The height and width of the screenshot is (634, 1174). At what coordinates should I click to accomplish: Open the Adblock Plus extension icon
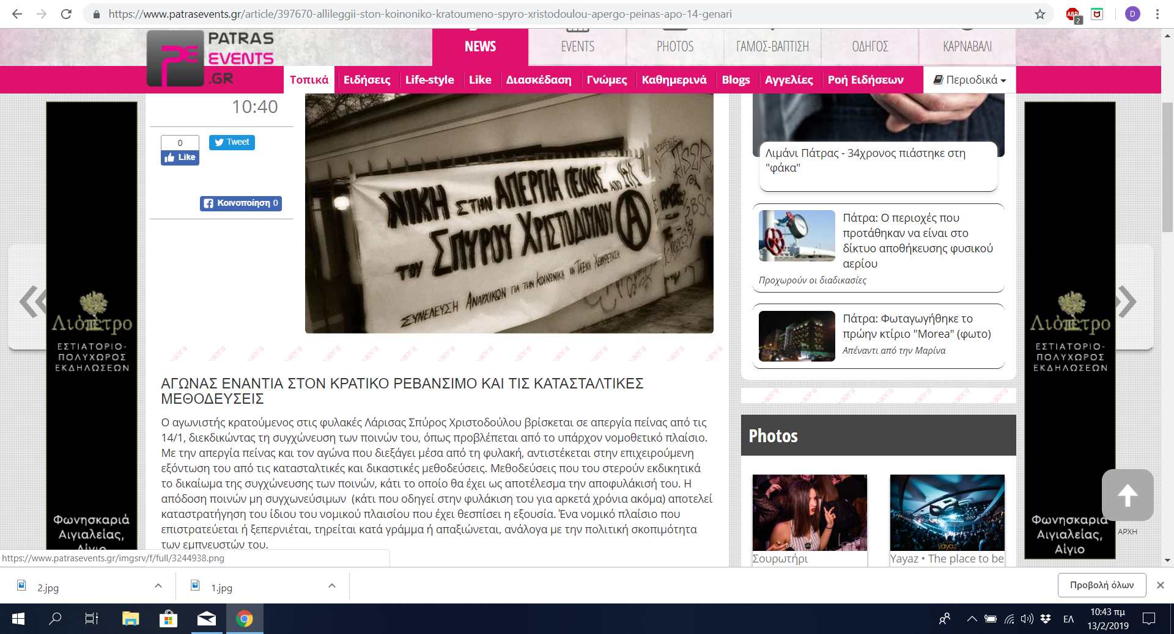(1072, 14)
